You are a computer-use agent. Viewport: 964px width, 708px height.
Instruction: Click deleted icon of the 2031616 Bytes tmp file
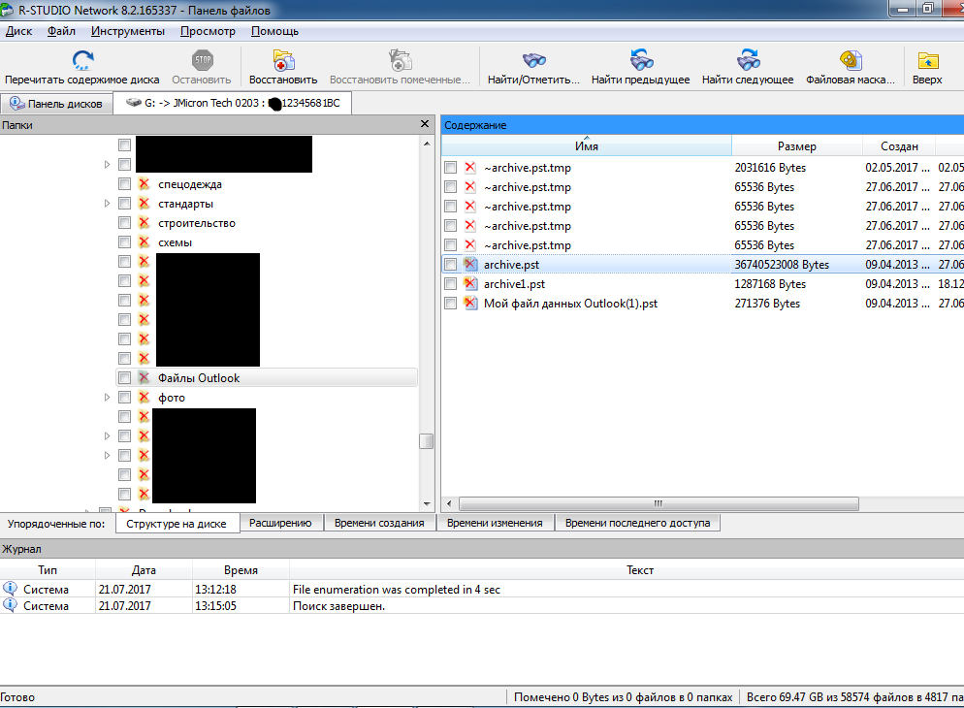[470, 167]
